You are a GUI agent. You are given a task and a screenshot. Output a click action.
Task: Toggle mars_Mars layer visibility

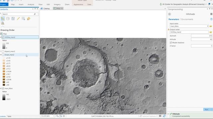pyautogui.click(x=3, y=89)
